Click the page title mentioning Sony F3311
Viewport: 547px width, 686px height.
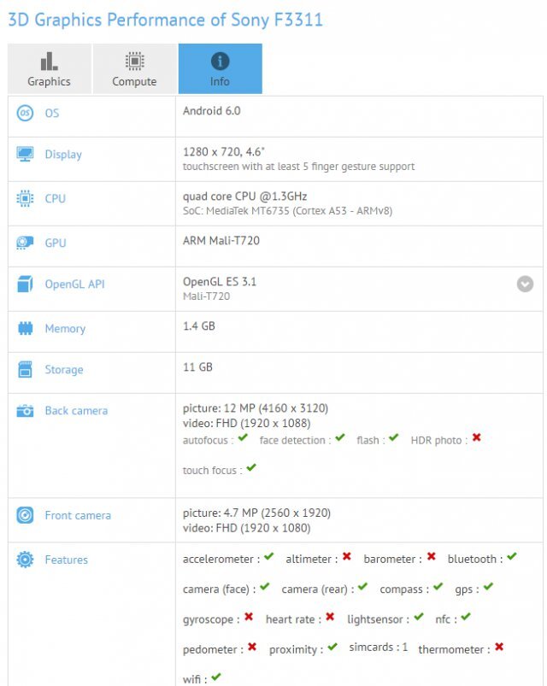pos(166,19)
